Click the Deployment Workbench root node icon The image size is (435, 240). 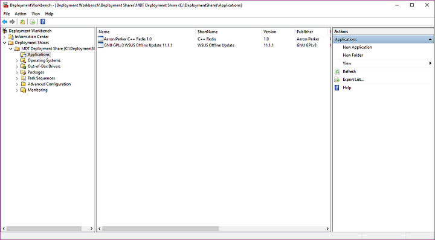coord(5,31)
